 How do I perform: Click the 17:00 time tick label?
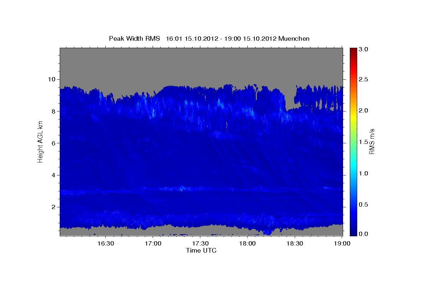coord(153,244)
